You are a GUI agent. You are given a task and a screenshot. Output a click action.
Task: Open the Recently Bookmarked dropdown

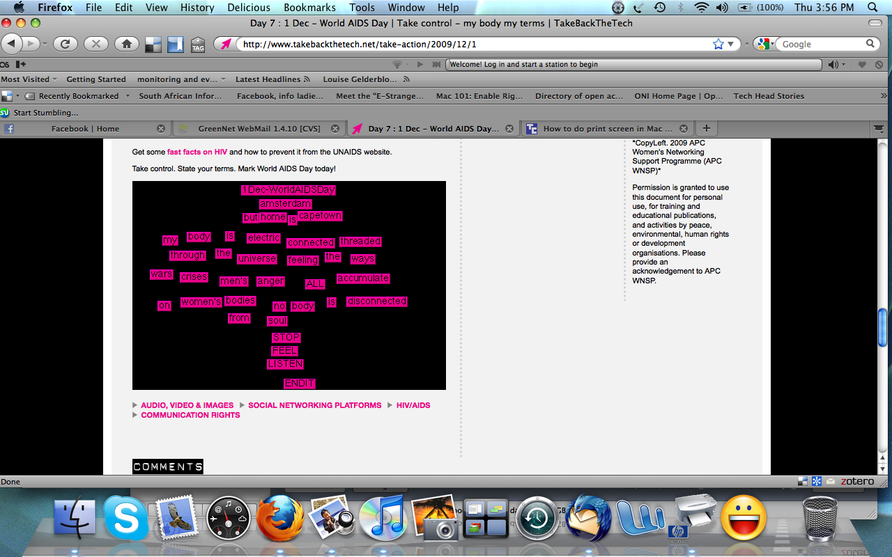click(78, 96)
